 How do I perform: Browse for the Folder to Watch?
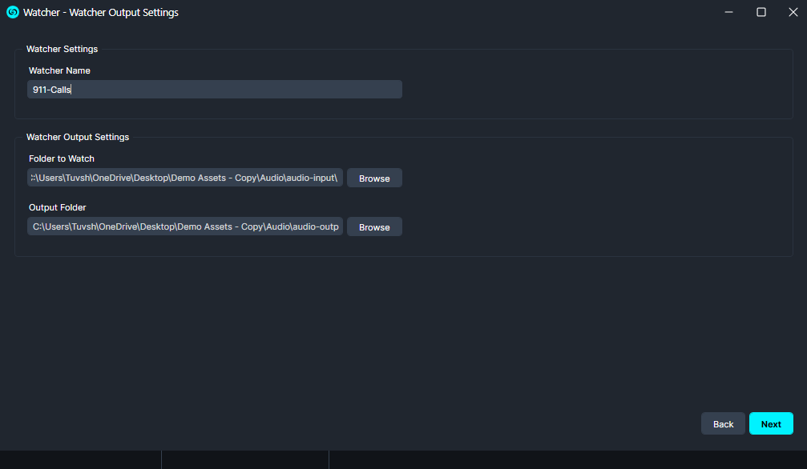(373, 178)
